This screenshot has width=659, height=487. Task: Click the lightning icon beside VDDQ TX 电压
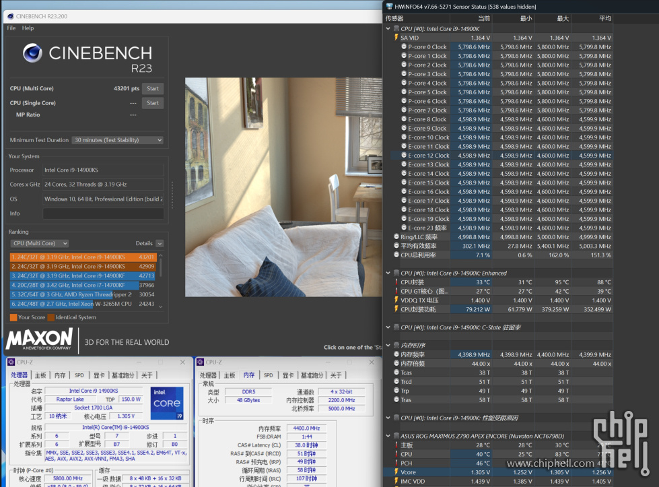point(396,300)
